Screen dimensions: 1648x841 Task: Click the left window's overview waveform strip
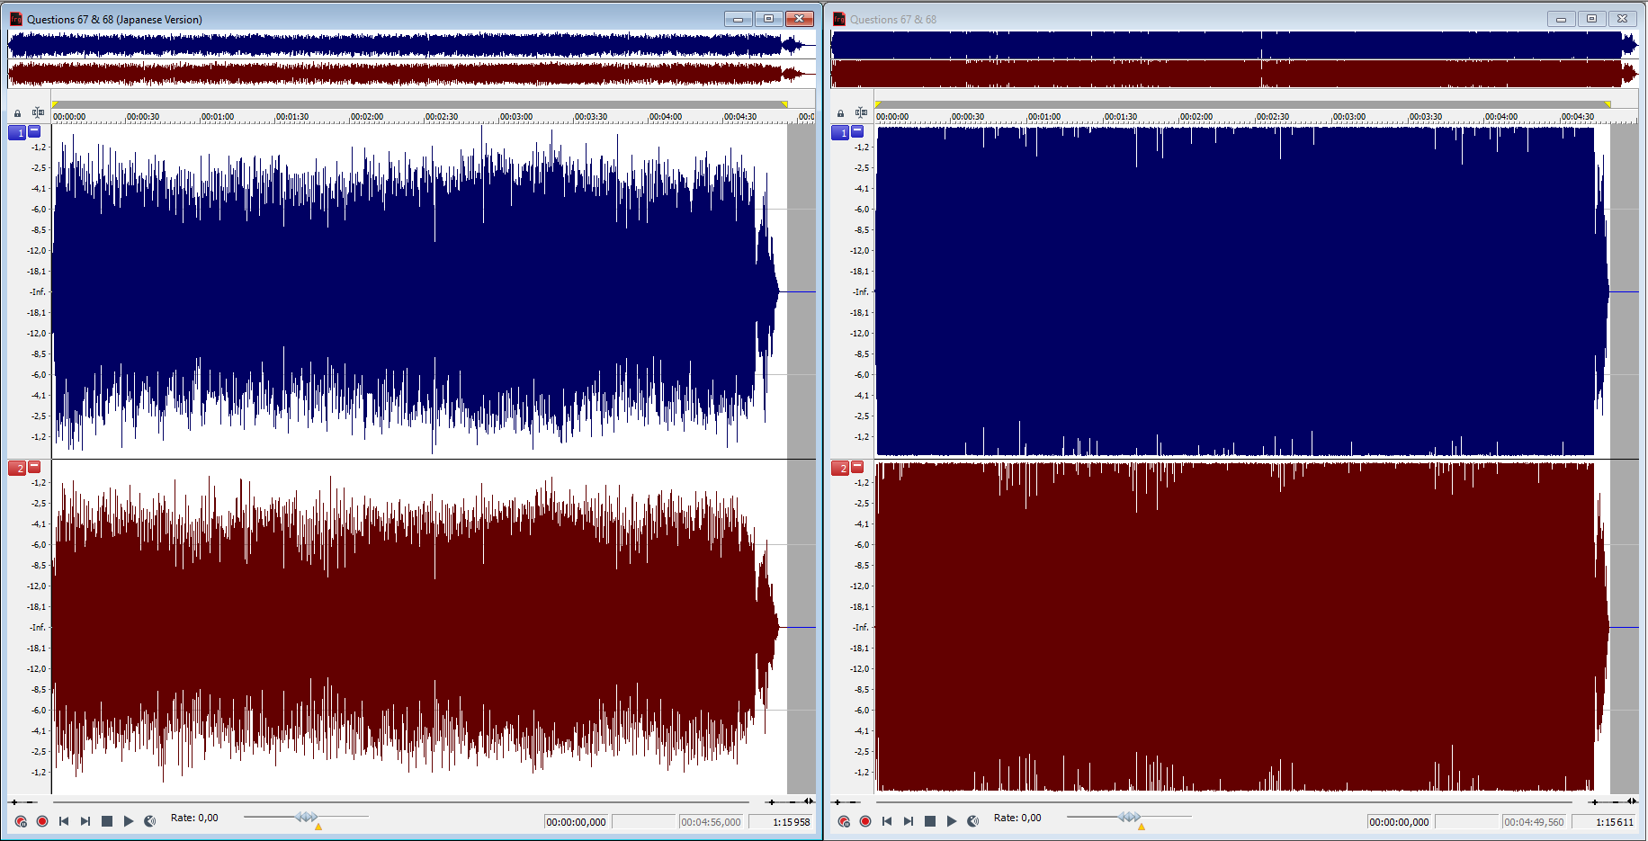coord(396,59)
